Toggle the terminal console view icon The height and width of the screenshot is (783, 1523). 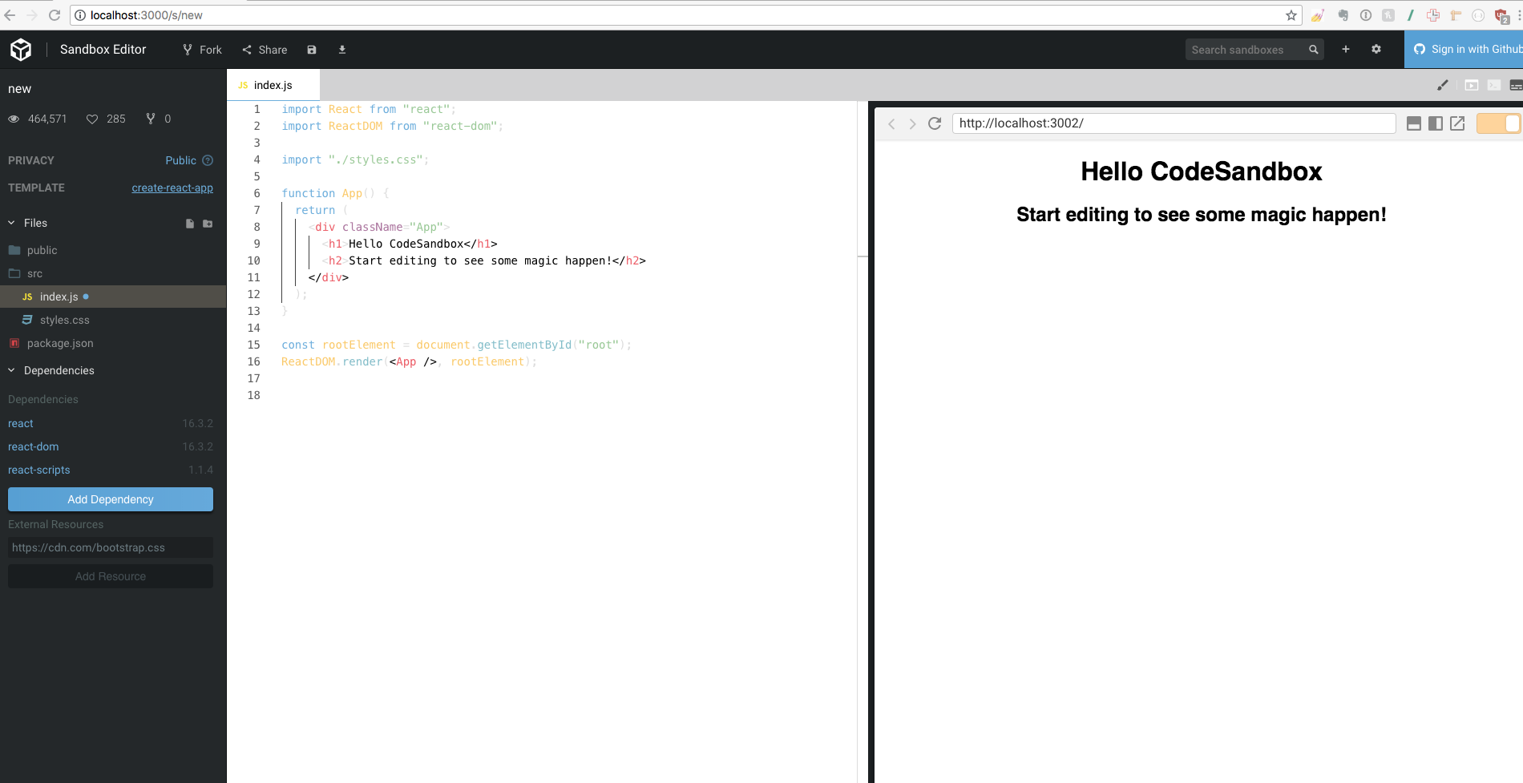point(1494,85)
